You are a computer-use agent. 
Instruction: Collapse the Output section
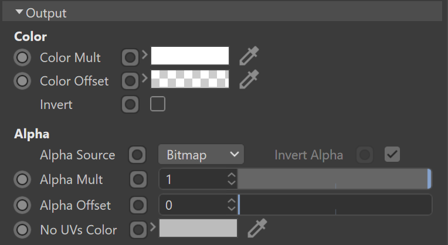pyautogui.click(x=19, y=12)
